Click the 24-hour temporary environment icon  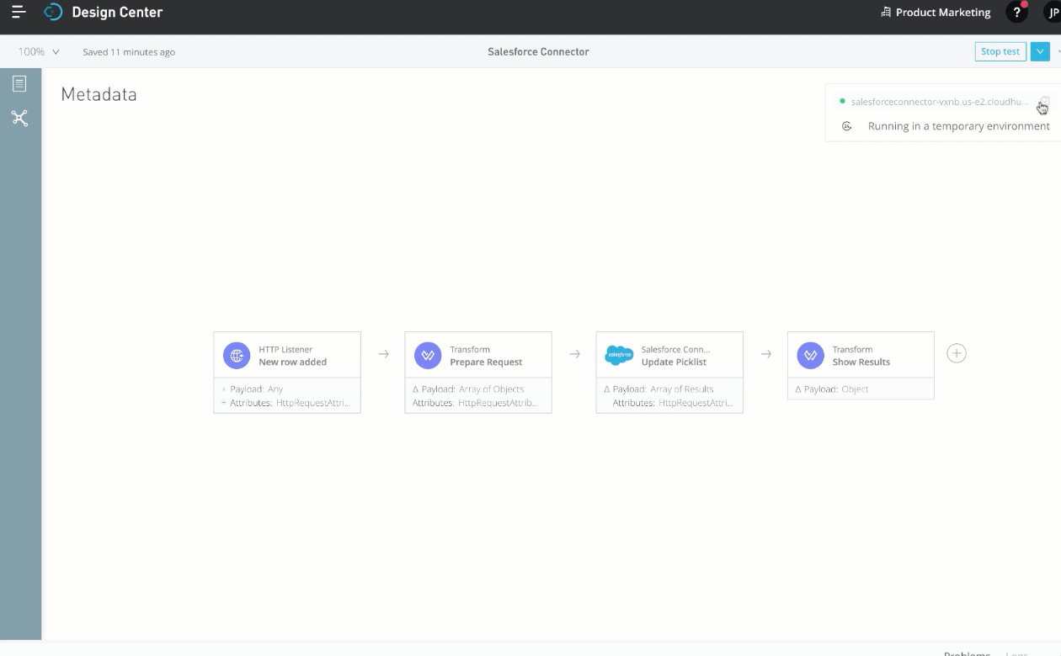point(847,126)
